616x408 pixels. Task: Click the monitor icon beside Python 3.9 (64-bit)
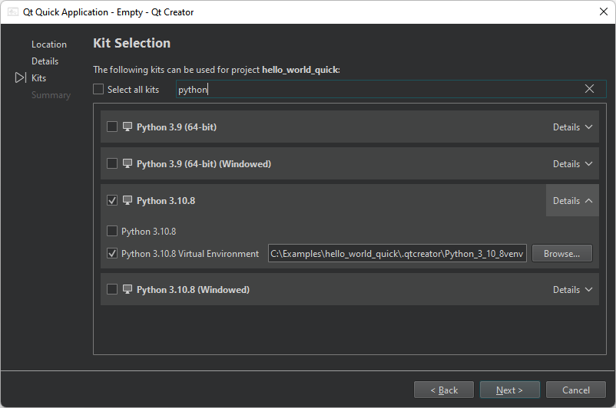click(128, 127)
